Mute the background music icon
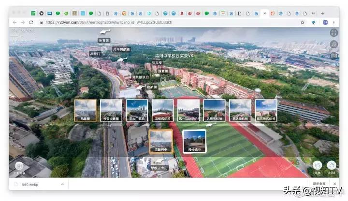The height and width of the screenshot is (201, 348). coord(333,44)
